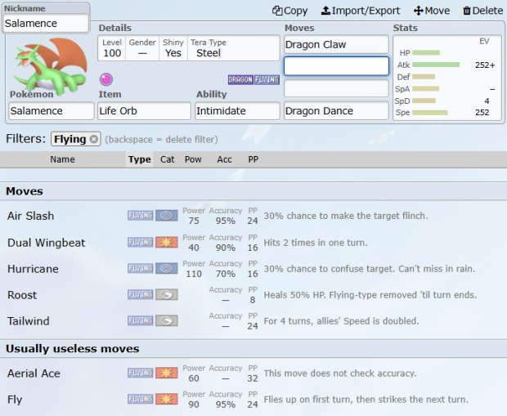
Task: Remove the Flying filter with its x icon
Action: coord(94,139)
